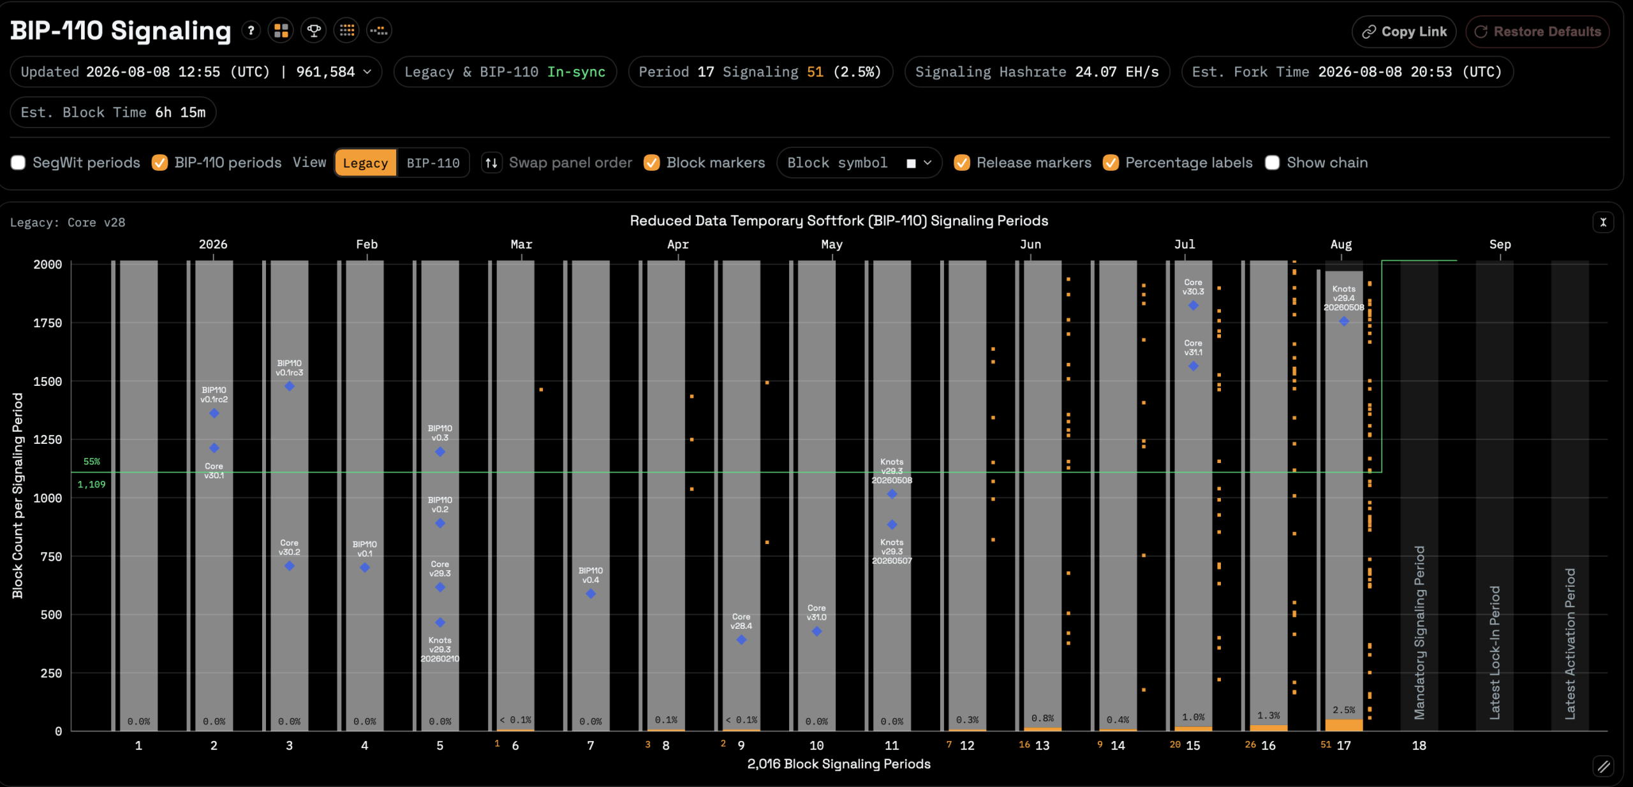Select the scattered blocks chain view icon

point(380,31)
